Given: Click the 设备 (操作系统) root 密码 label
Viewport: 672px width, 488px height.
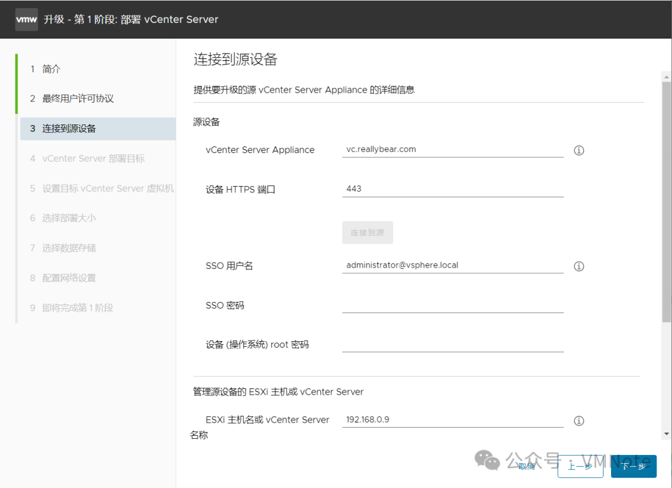Looking at the screenshot, I should tap(257, 345).
